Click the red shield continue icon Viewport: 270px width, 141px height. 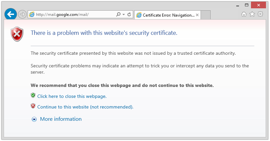click(x=33, y=106)
